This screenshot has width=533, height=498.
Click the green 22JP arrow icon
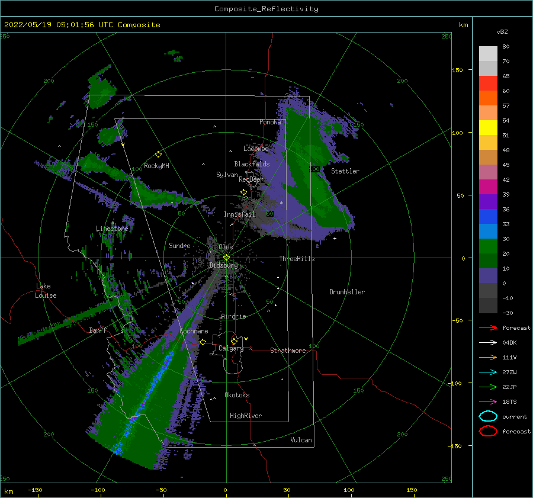point(488,387)
